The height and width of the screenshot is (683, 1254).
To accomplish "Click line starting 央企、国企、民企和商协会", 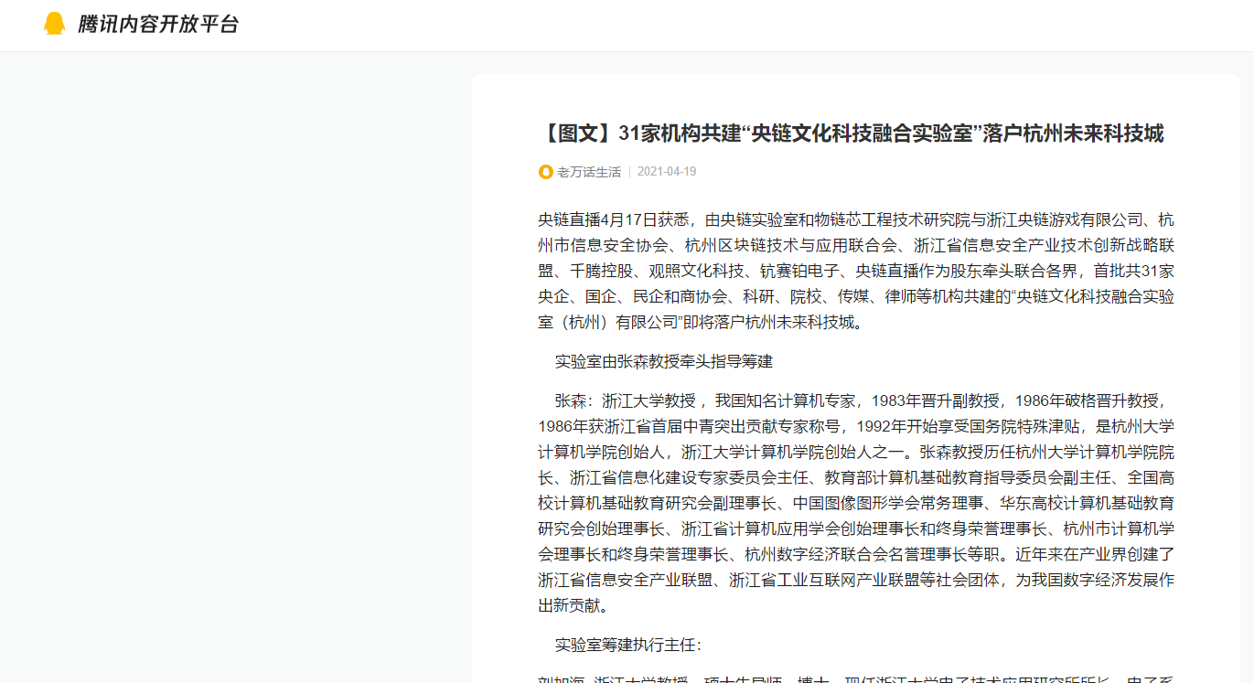I will pyautogui.click(x=856, y=297).
